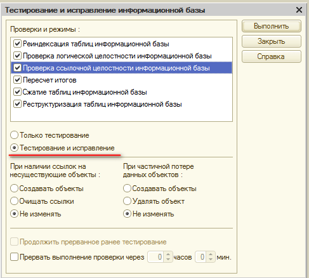Uncheck Проверка ссылочной целостности checkbox
This screenshot has height=278, width=309.
(x=17, y=68)
